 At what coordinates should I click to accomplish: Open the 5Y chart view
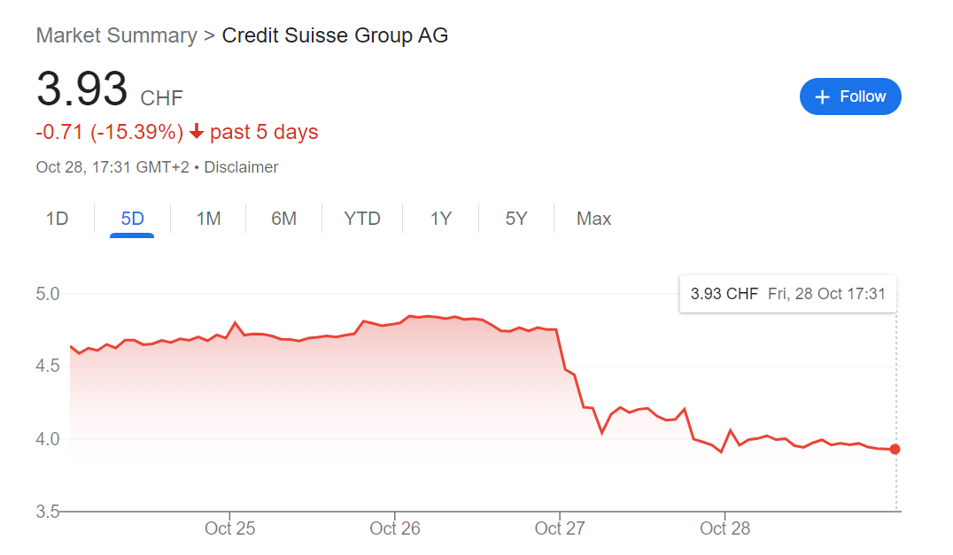click(x=516, y=219)
